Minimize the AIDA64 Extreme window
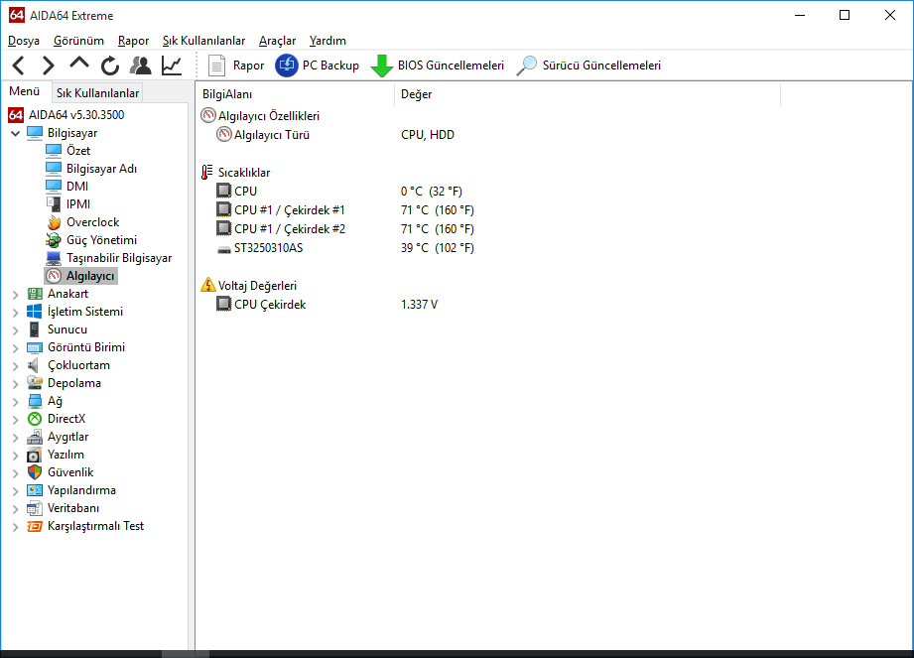This screenshot has width=914, height=658. (x=800, y=15)
